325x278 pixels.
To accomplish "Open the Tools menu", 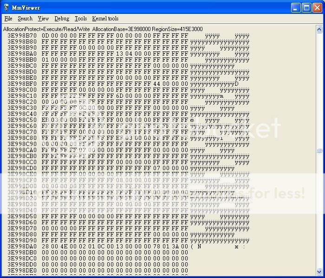I will tap(81, 19).
